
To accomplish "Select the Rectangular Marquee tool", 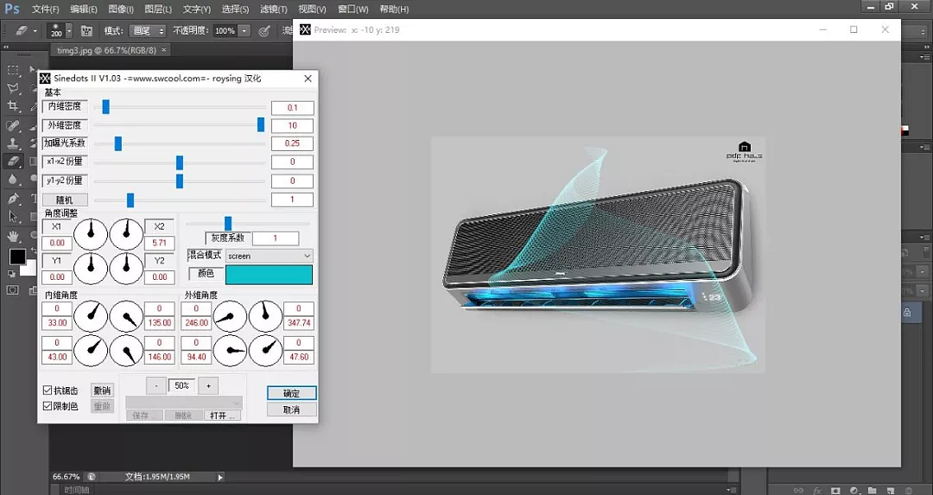I will tap(12, 70).
